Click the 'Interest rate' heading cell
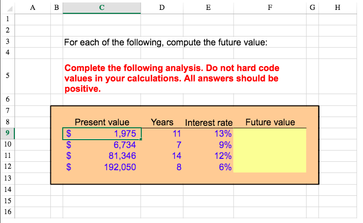Viewport: 363px width, 223px height. 208,122
